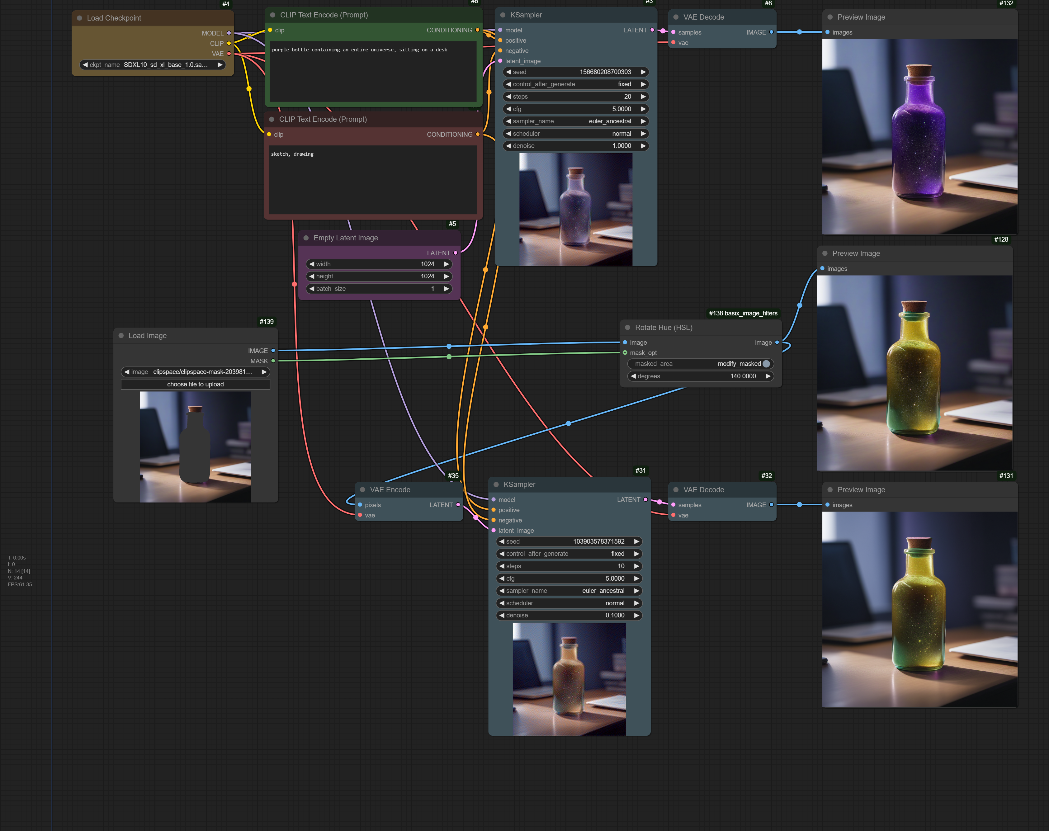Click bottom KSampler preview thumbnail
This screenshot has width=1049, height=831.
point(569,679)
